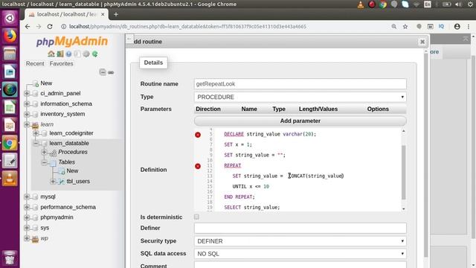This screenshot has width=476, height=268.
Task: Bookmark page with star icon
Action: (405, 27)
